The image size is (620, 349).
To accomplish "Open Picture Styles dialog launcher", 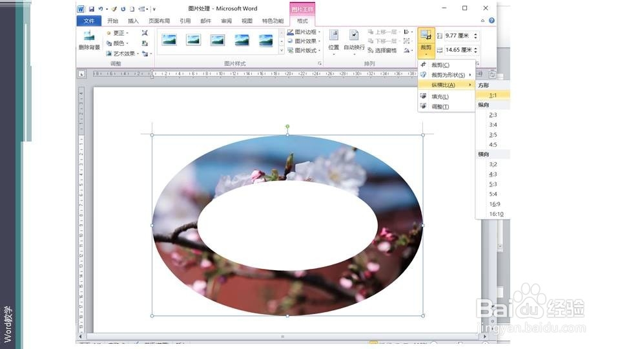I will pos(320,63).
